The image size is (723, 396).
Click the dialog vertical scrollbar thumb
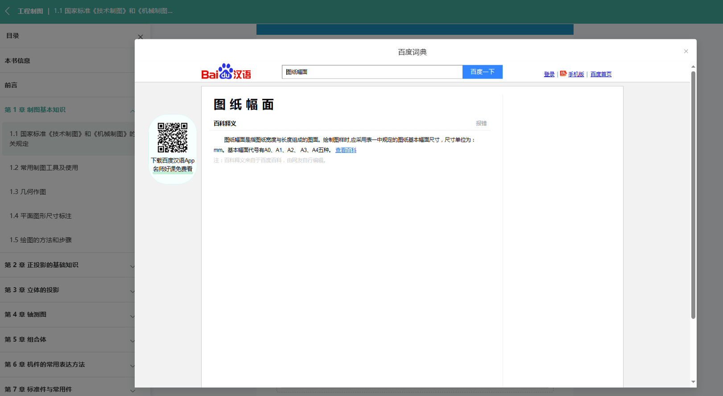tap(693, 195)
